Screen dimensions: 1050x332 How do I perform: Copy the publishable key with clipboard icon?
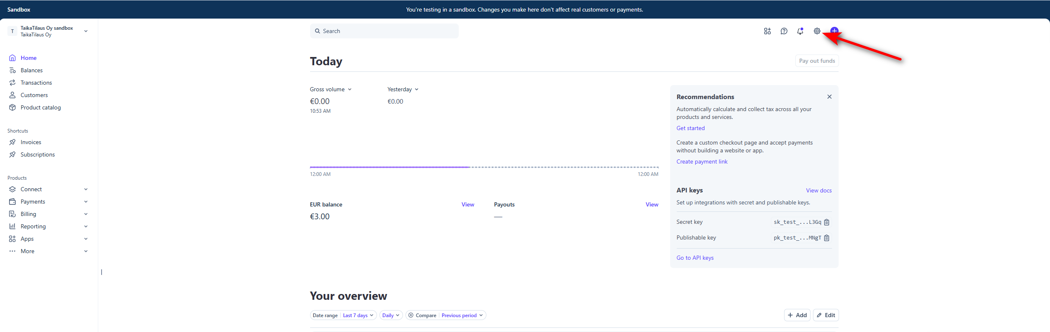click(827, 238)
